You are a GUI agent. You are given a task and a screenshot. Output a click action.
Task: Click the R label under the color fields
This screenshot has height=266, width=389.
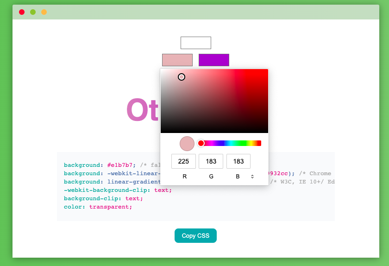click(x=185, y=177)
